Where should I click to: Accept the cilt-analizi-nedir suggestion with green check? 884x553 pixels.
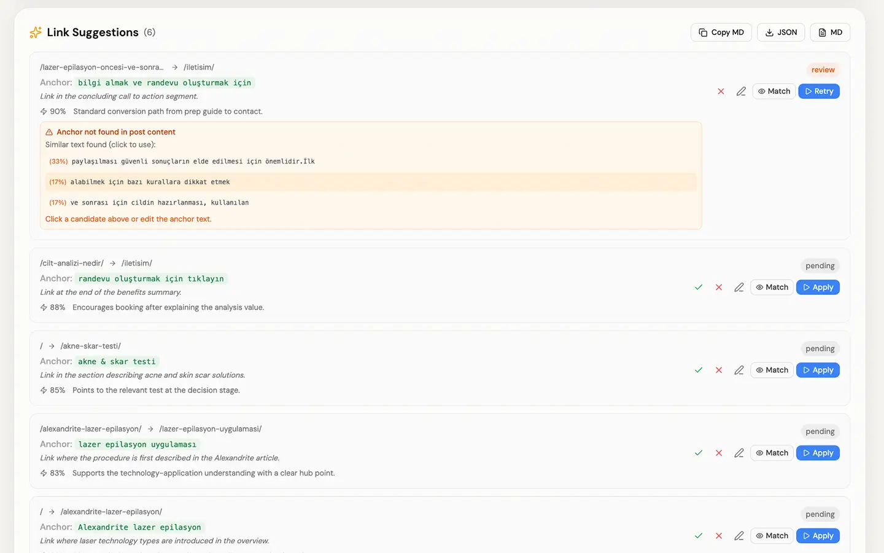point(699,288)
